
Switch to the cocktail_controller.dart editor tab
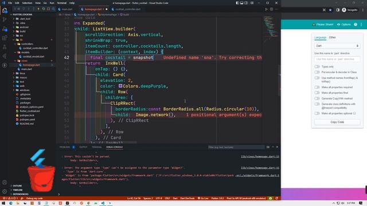pyautogui.click(x=127, y=9)
